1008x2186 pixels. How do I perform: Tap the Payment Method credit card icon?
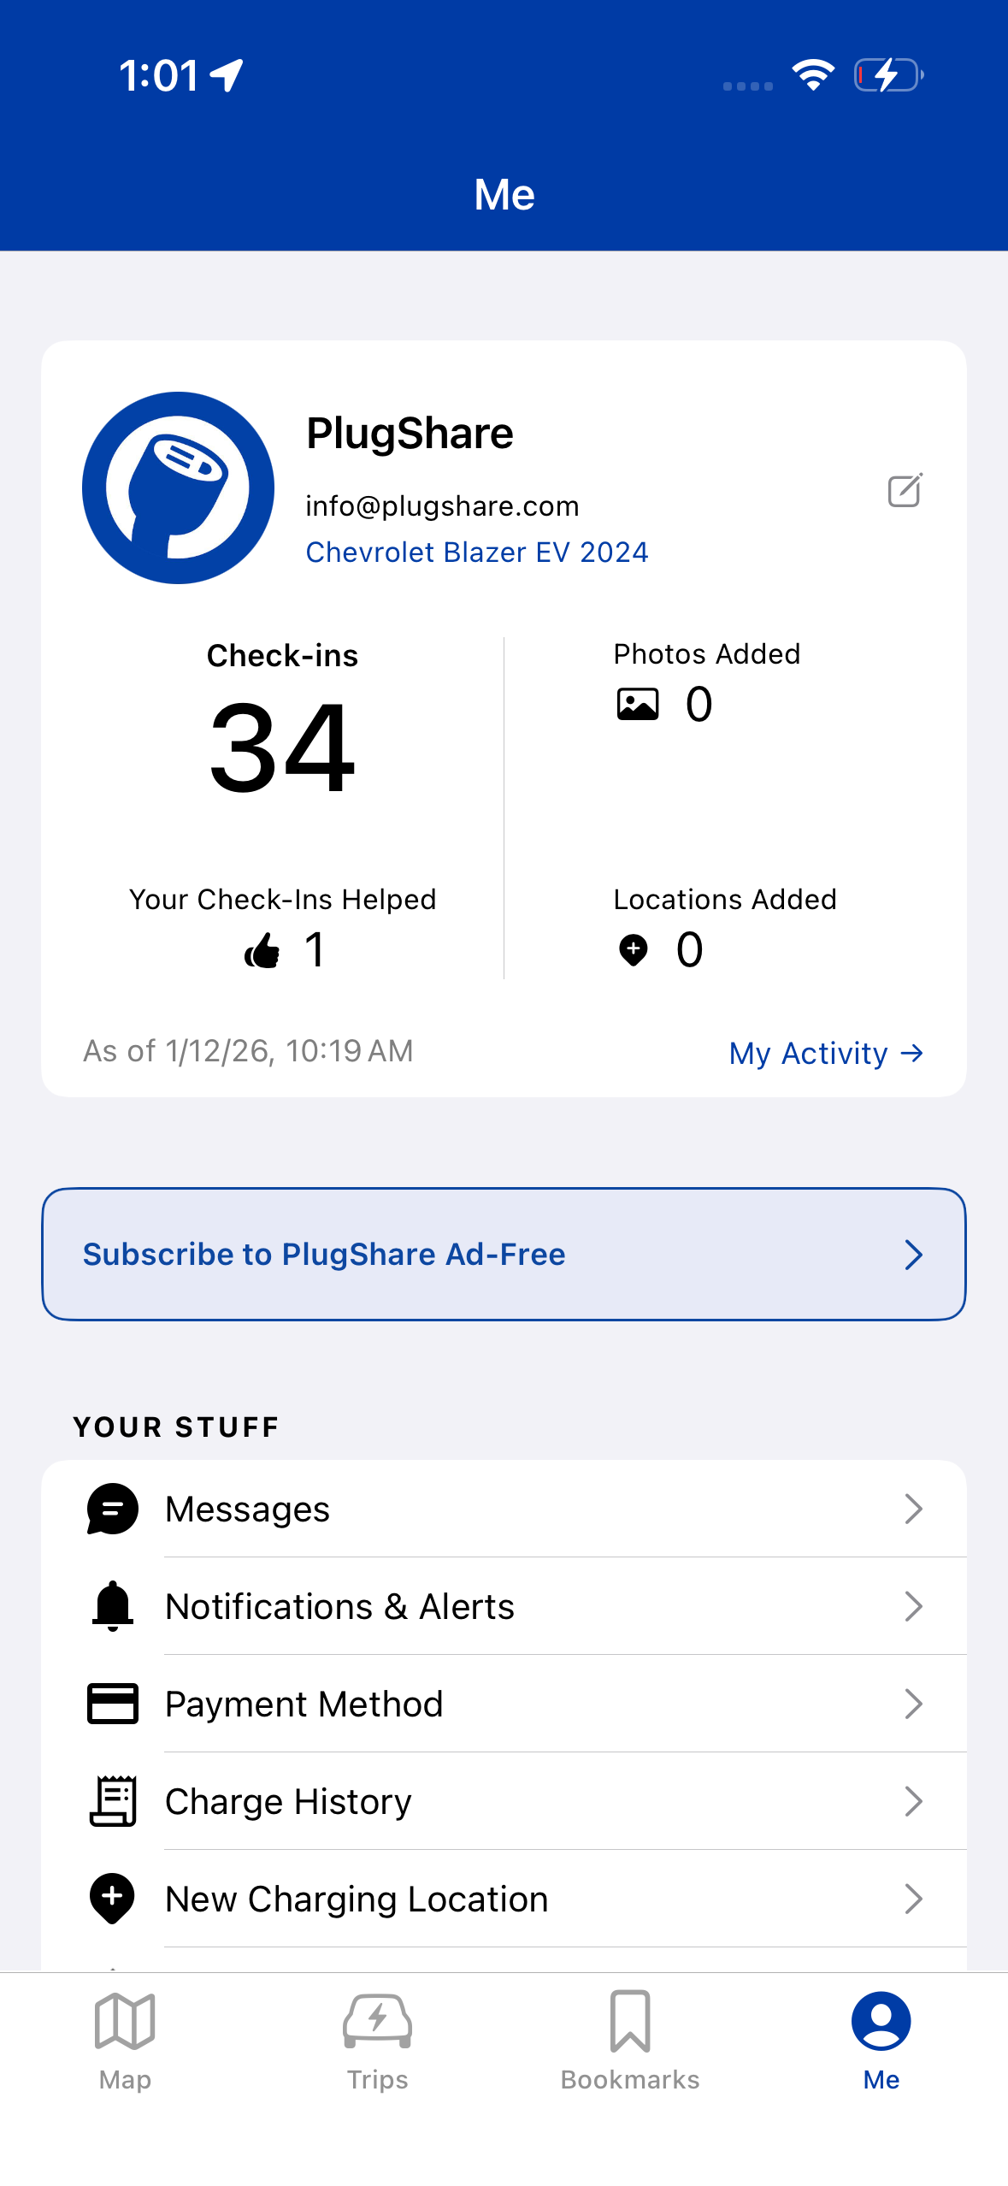112,1704
